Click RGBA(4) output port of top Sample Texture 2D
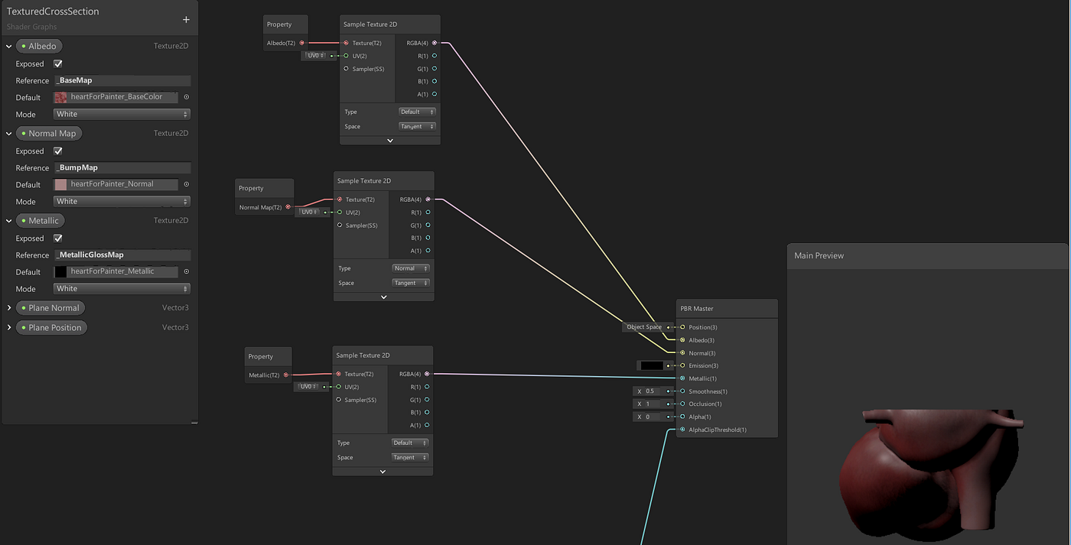The image size is (1071, 545). pos(435,43)
